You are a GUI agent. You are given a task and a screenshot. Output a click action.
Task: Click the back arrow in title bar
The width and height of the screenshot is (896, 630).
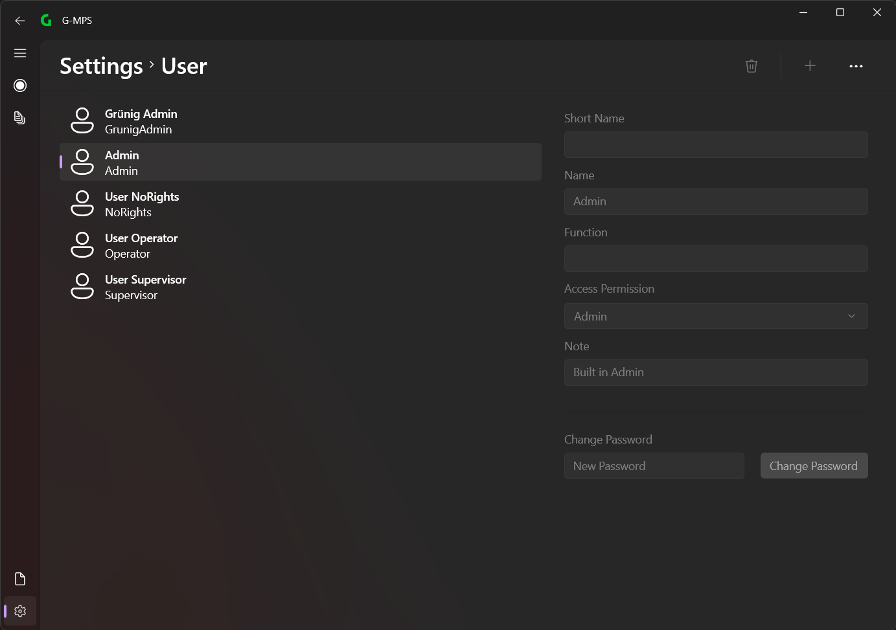tap(20, 21)
